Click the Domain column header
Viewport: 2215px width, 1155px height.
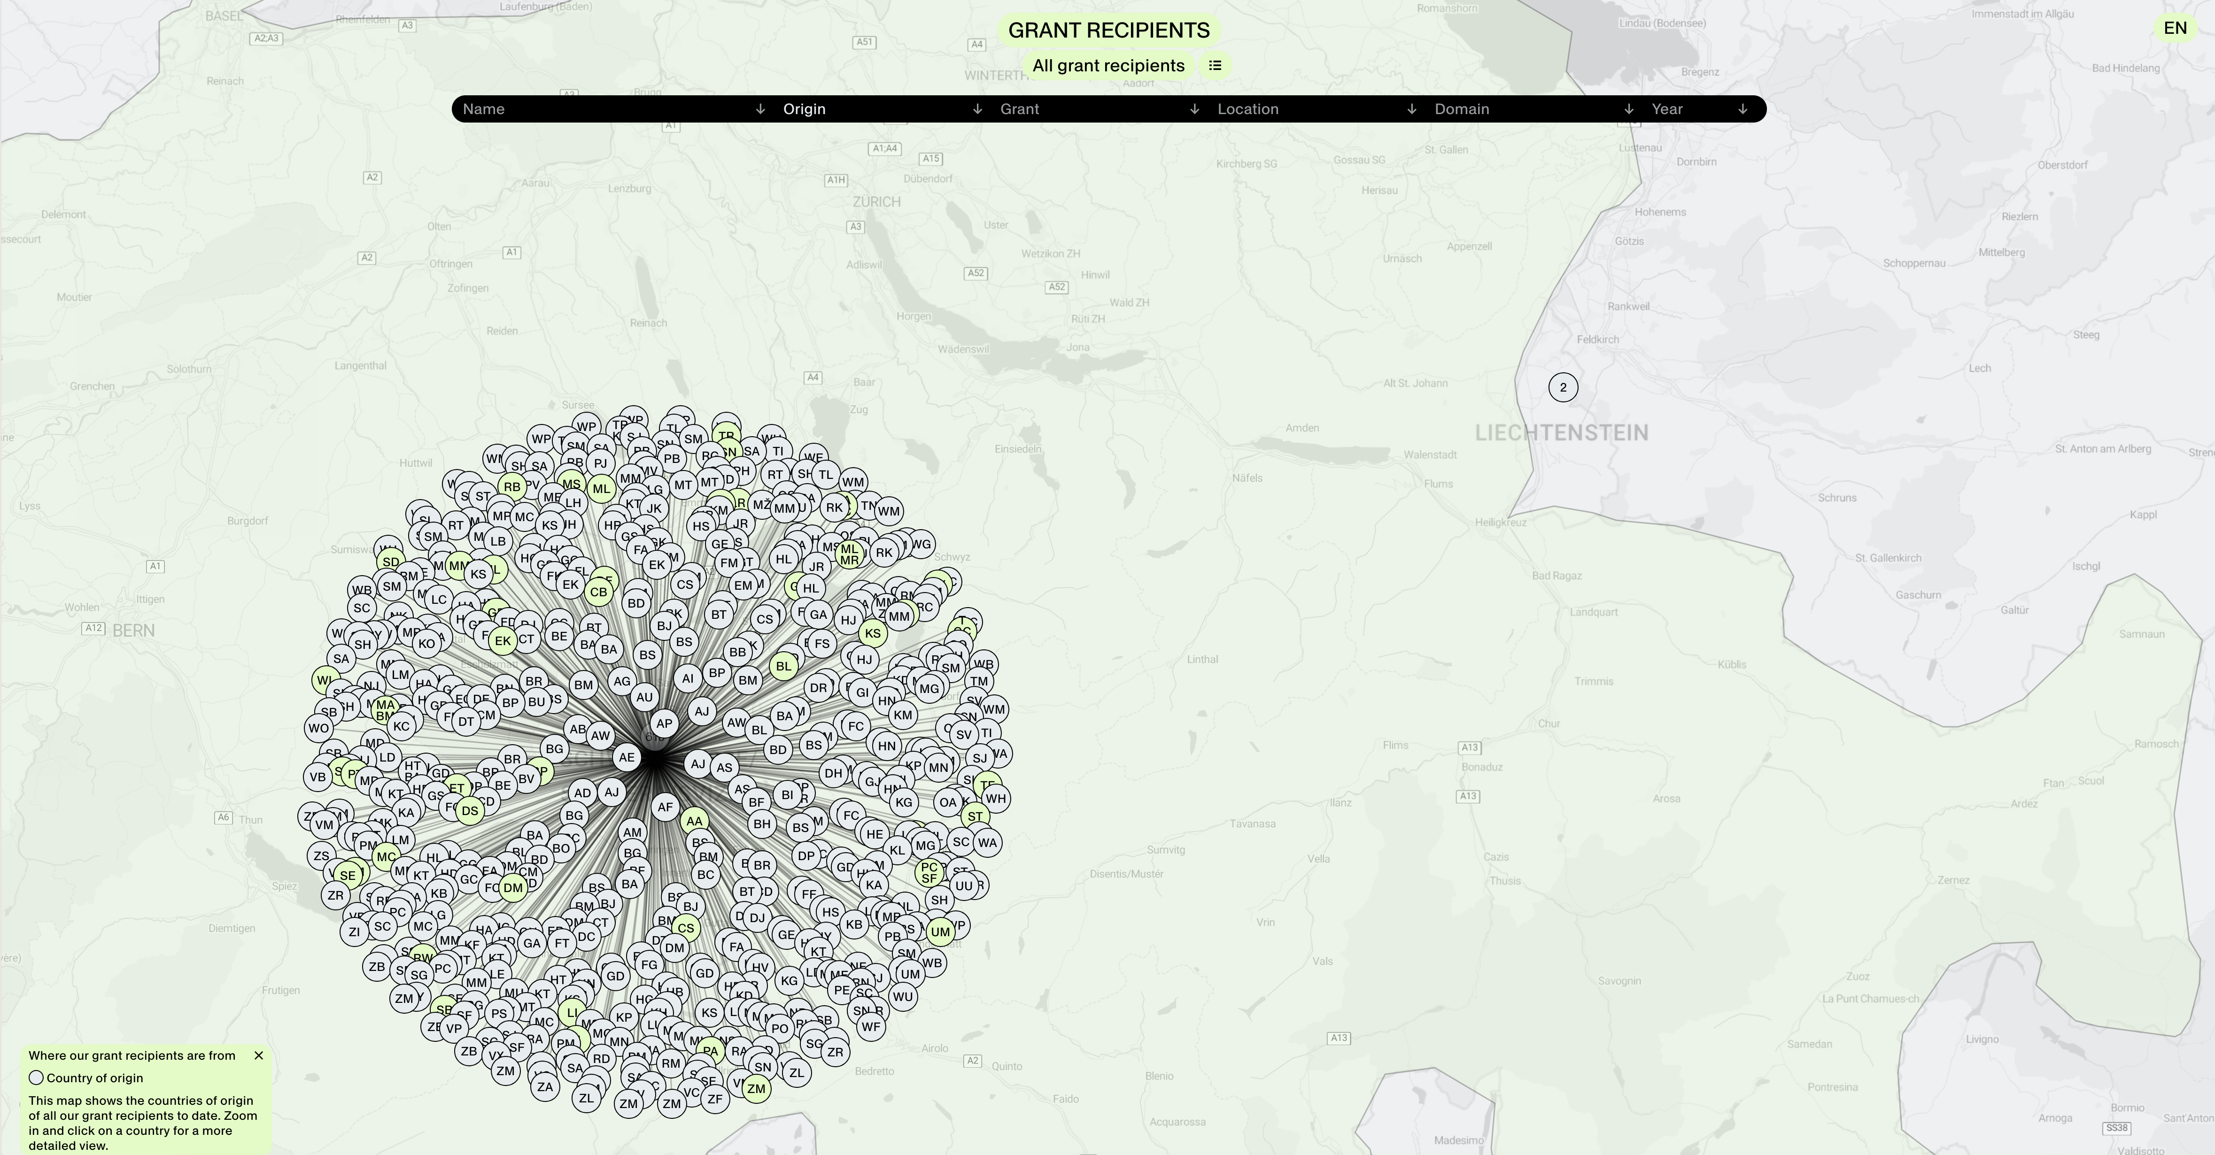(x=1462, y=109)
